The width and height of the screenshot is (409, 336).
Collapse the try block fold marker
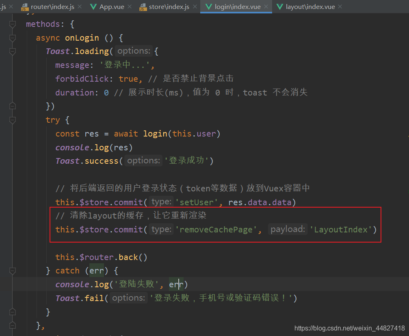[x=12, y=120]
